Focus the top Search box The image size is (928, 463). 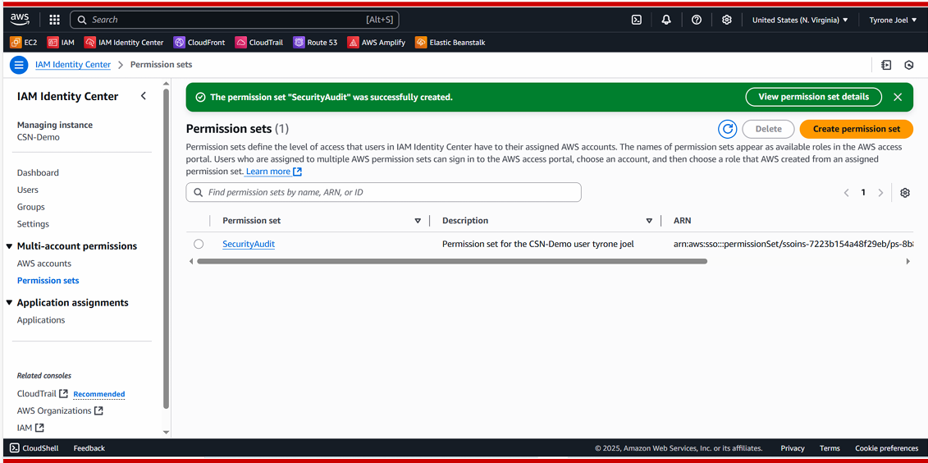tap(235, 20)
